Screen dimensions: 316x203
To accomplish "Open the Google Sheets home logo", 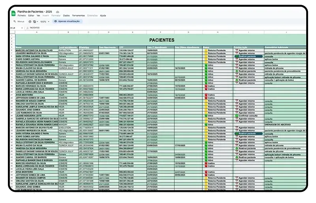I will pyautogui.click(x=13, y=13).
